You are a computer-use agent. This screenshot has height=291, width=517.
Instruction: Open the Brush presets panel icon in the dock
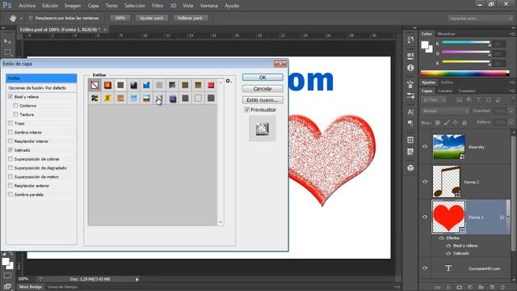(410, 96)
